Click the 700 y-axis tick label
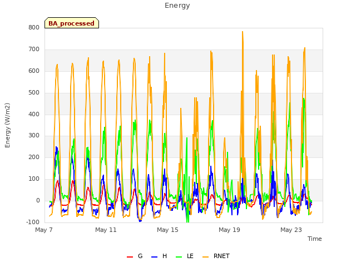This screenshot has height=267, width=356. 34,50
